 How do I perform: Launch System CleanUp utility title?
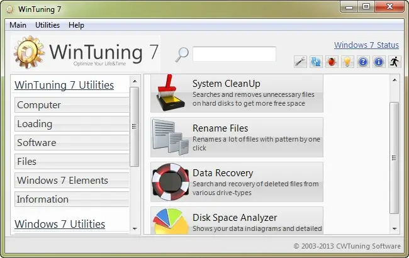click(x=226, y=84)
